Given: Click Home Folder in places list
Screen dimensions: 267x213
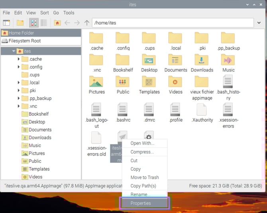Looking at the screenshot, I should [x=22, y=33].
